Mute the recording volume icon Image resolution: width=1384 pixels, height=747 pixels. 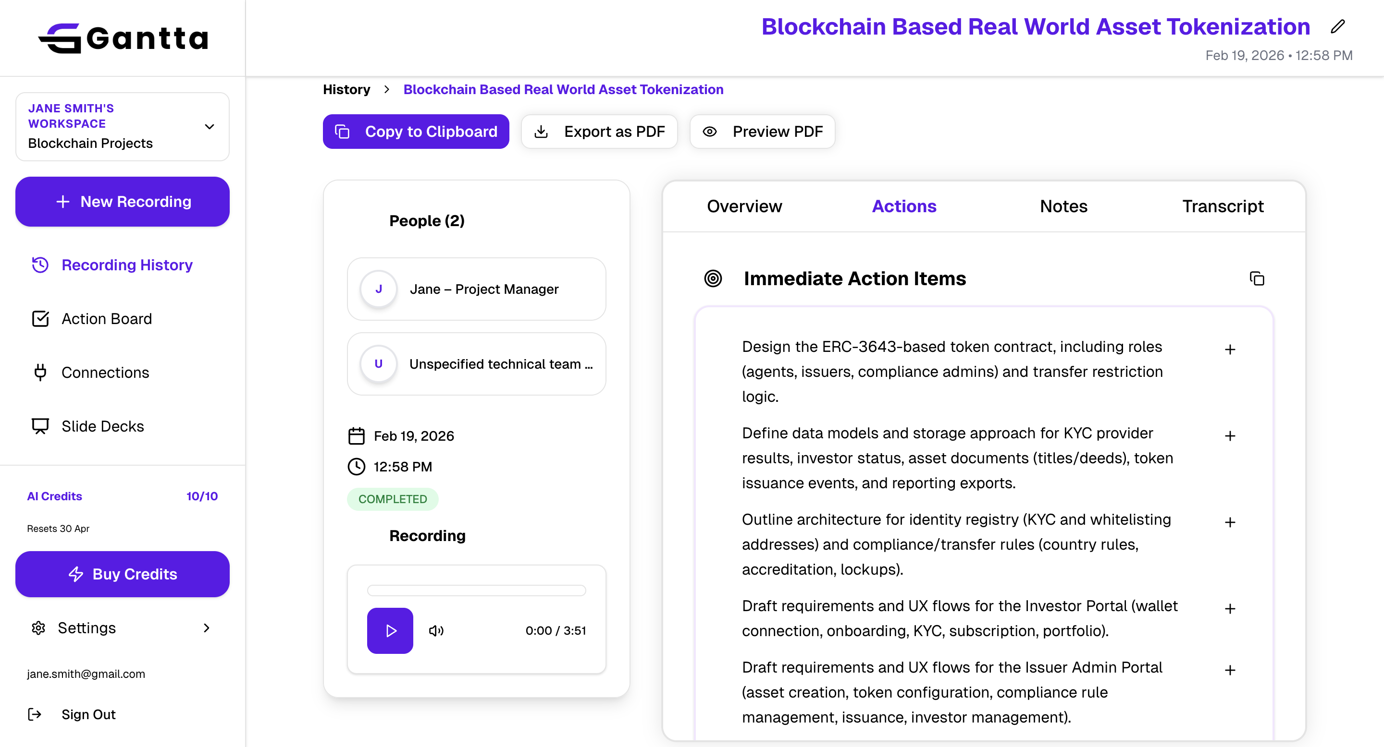(436, 630)
